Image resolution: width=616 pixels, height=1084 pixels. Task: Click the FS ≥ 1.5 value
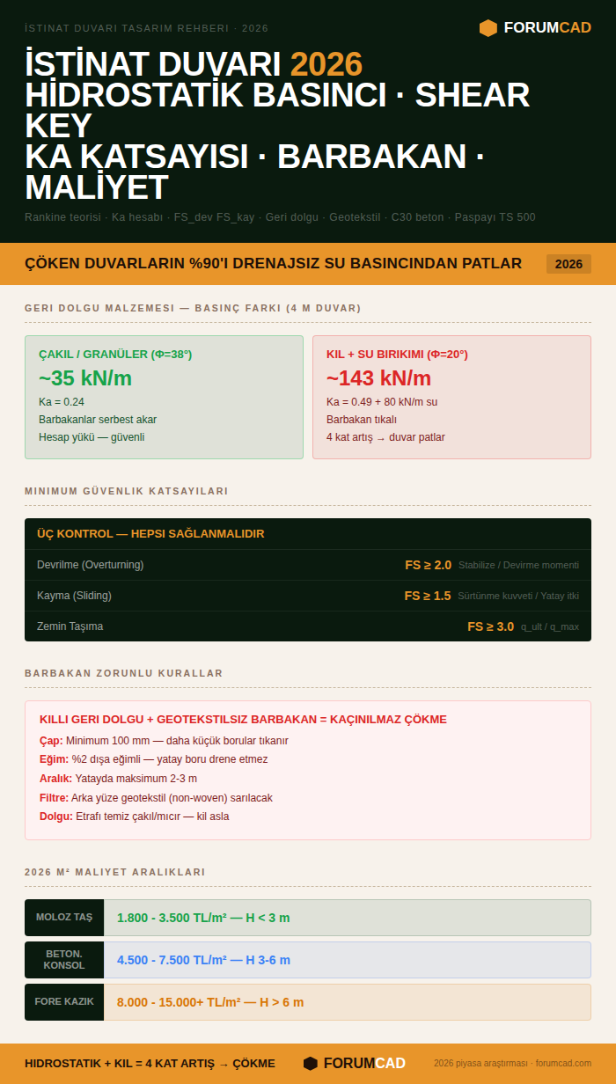pyautogui.click(x=428, y=596)
